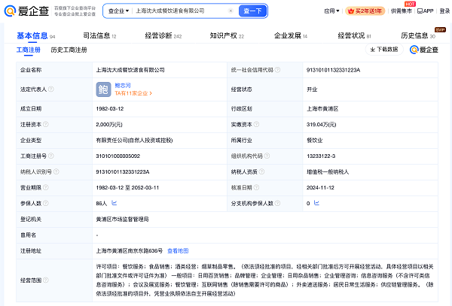Click the 下载数据 download button
The image size is (452, 306).
(x=383, y=50)
